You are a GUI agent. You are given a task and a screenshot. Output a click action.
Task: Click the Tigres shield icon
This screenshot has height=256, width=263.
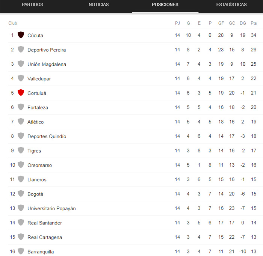(21, 151)
